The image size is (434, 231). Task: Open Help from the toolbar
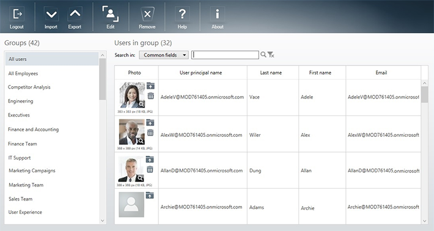click(x=182, y=14)
